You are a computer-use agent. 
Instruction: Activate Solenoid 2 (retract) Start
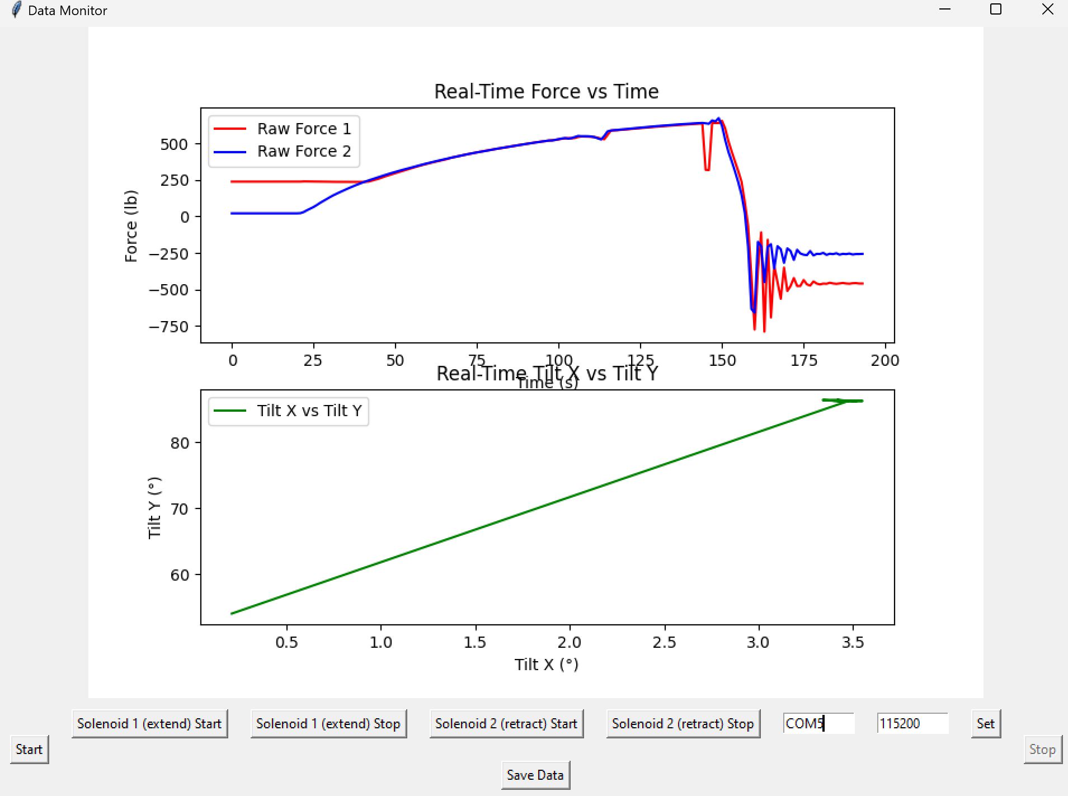pos(506,723)
